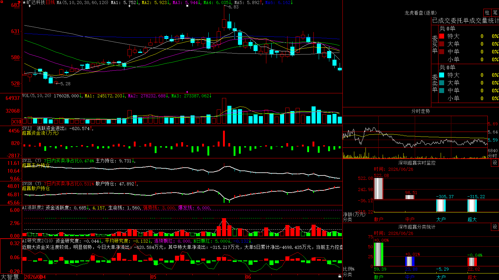
Task: Click the lock icon at chart bottom-right
Action: coord(340,276)
